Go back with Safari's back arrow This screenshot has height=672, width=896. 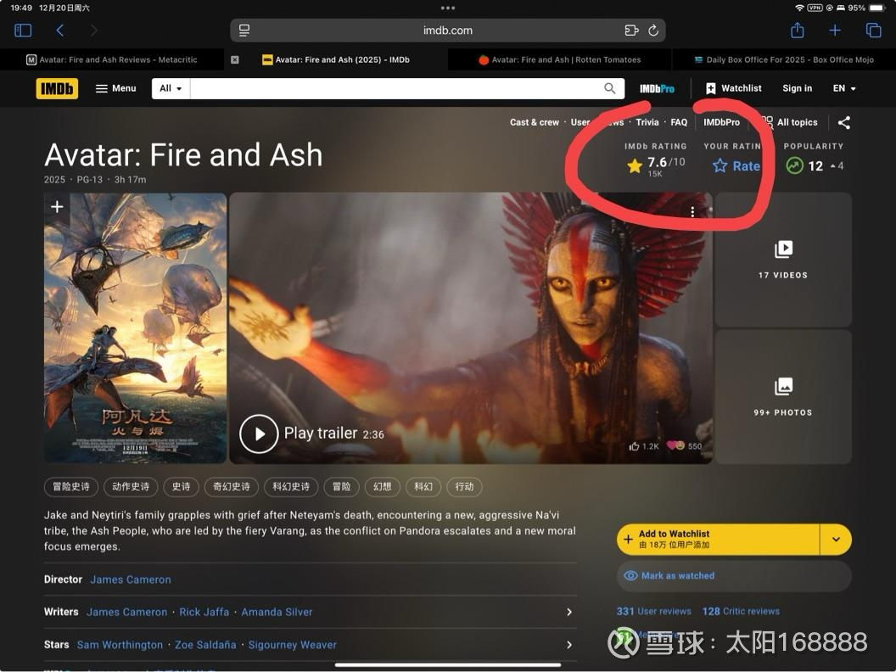click(60, 31)
